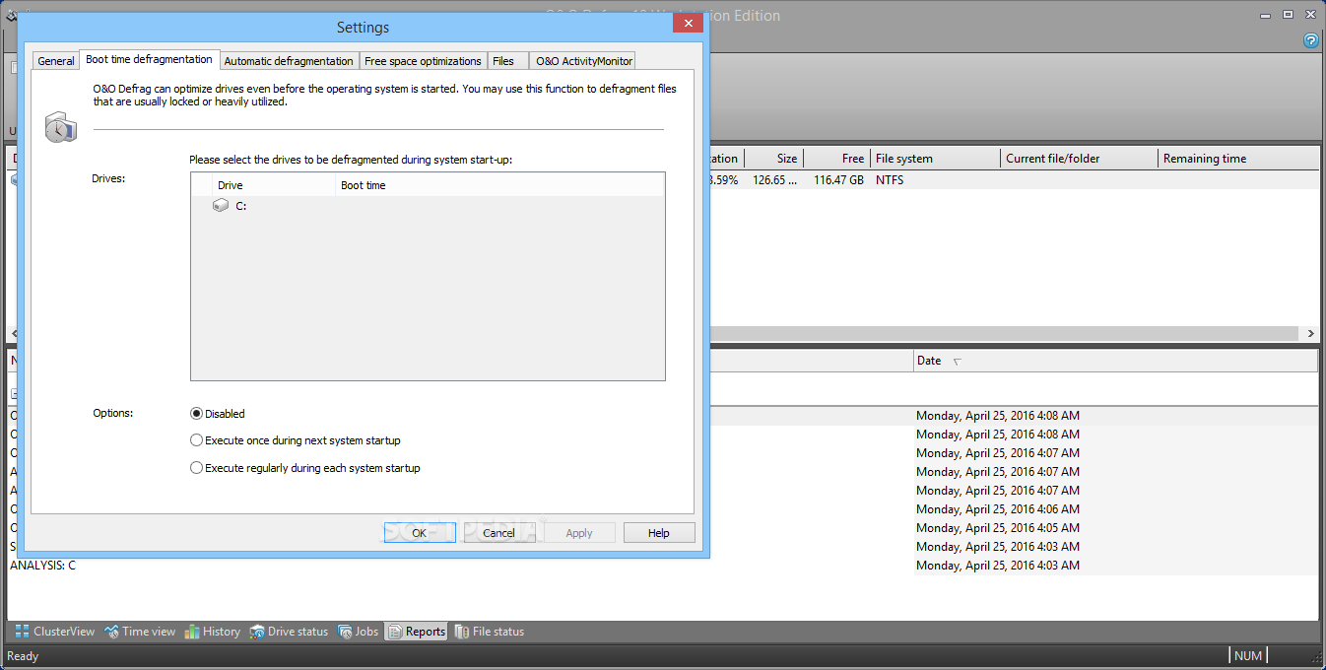The height and width of the screenshot is (670, 1326).
Task: Open Free space optimizations tab
Action: [x=423, y=61]
